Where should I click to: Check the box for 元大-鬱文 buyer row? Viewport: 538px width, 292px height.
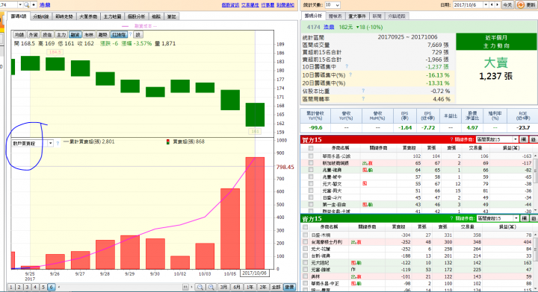[311, 183]
